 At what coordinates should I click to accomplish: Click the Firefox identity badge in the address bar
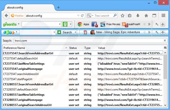click(x=17, y=16)
